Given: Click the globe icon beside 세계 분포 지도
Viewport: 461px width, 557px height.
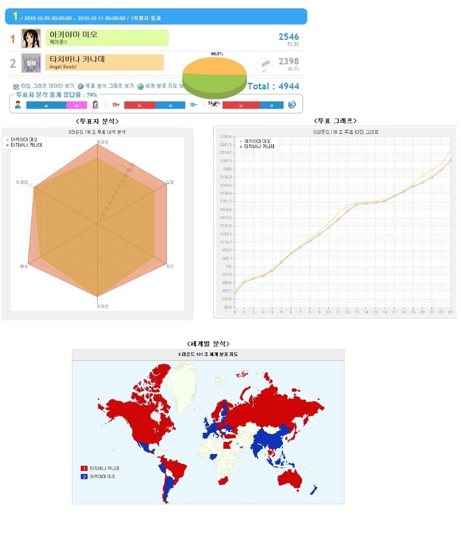Looking at the screenshot, I should [x=140, y=86].
